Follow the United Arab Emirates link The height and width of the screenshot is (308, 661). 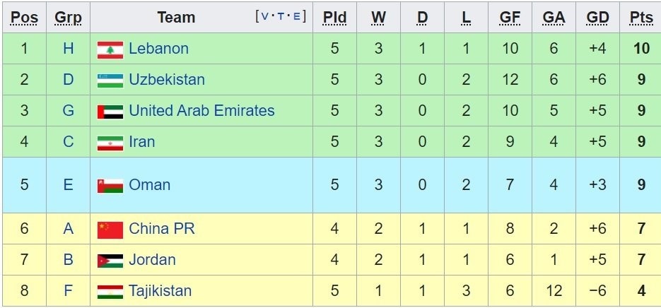pyautogui.click(x=201, y=111)
